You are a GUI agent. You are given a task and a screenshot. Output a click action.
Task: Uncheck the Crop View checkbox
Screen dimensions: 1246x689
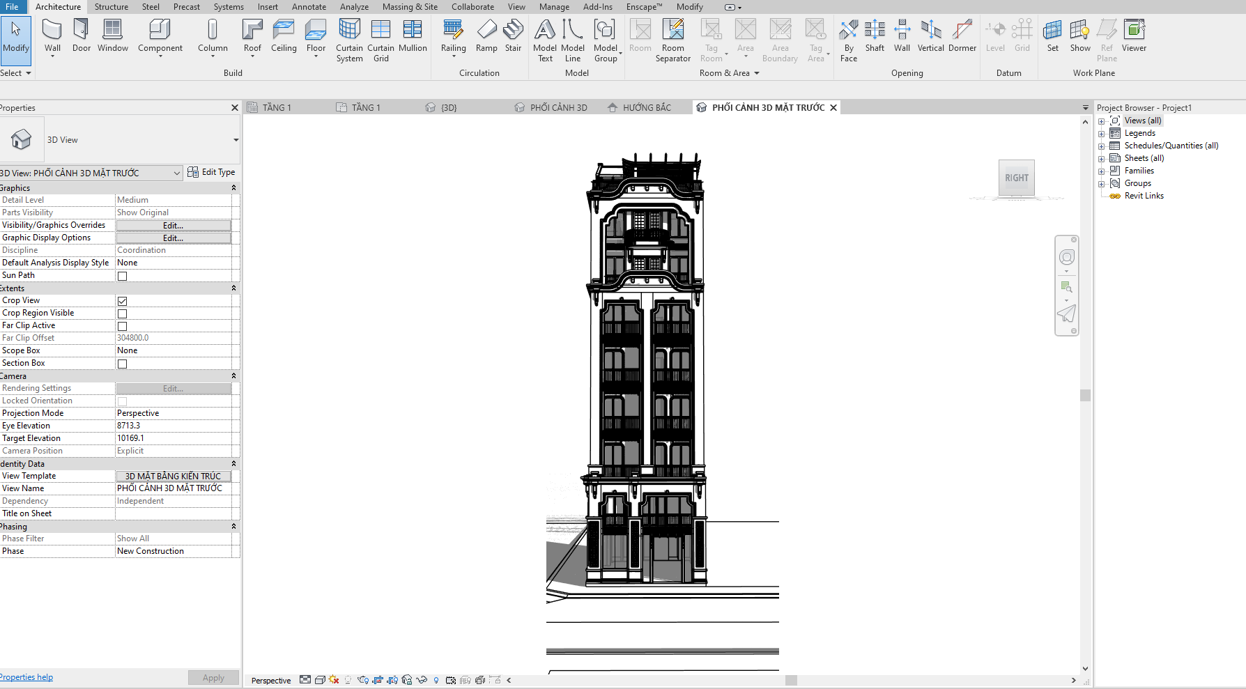pos(123,301)
